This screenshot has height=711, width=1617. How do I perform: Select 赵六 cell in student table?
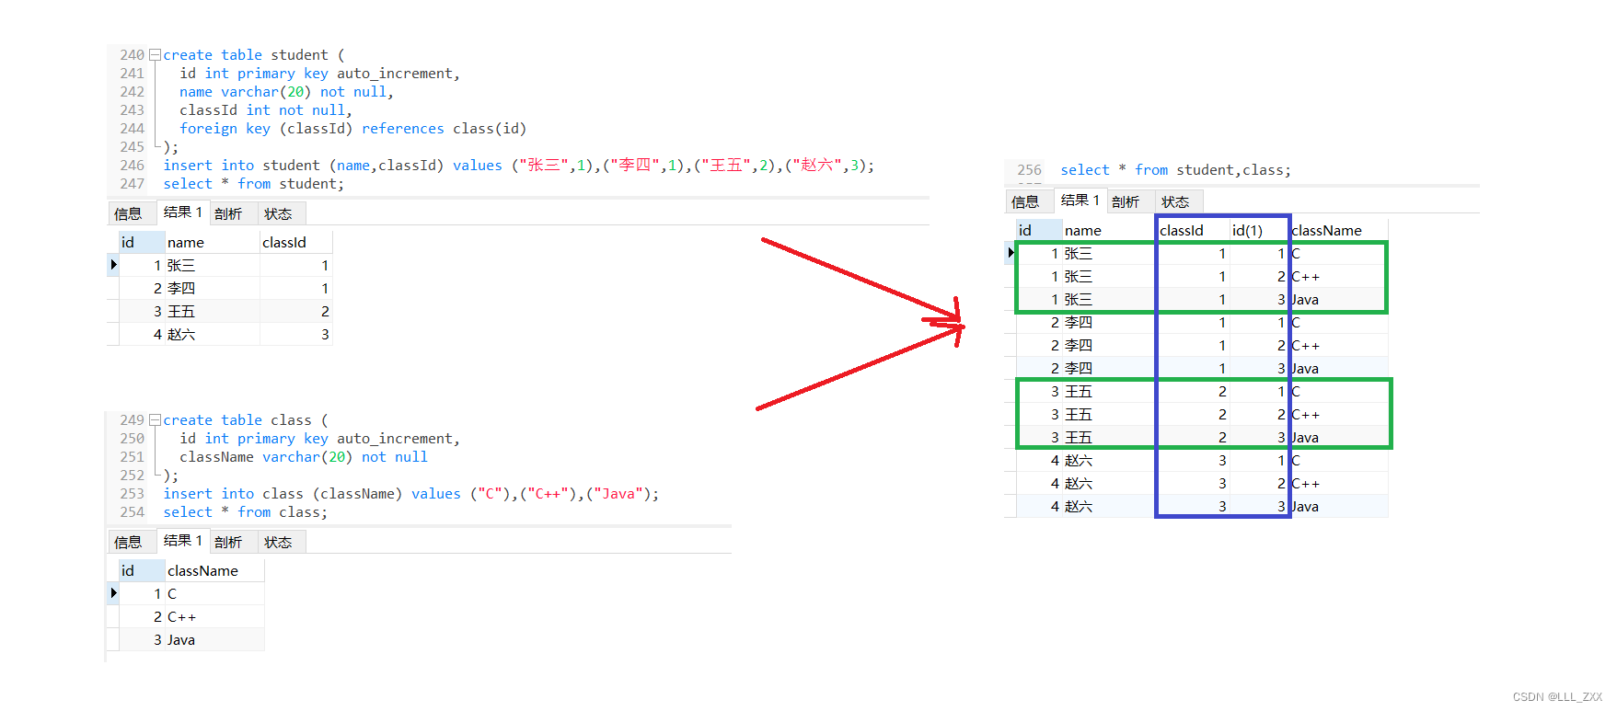tap(213, 334)
